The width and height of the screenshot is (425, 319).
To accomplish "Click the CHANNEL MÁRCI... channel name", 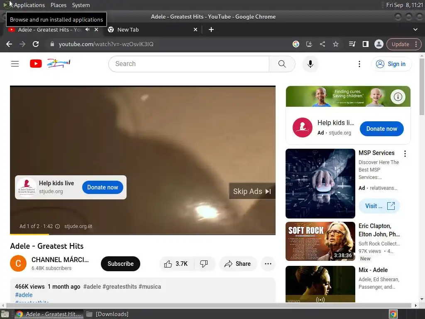I will click(60, 260).
